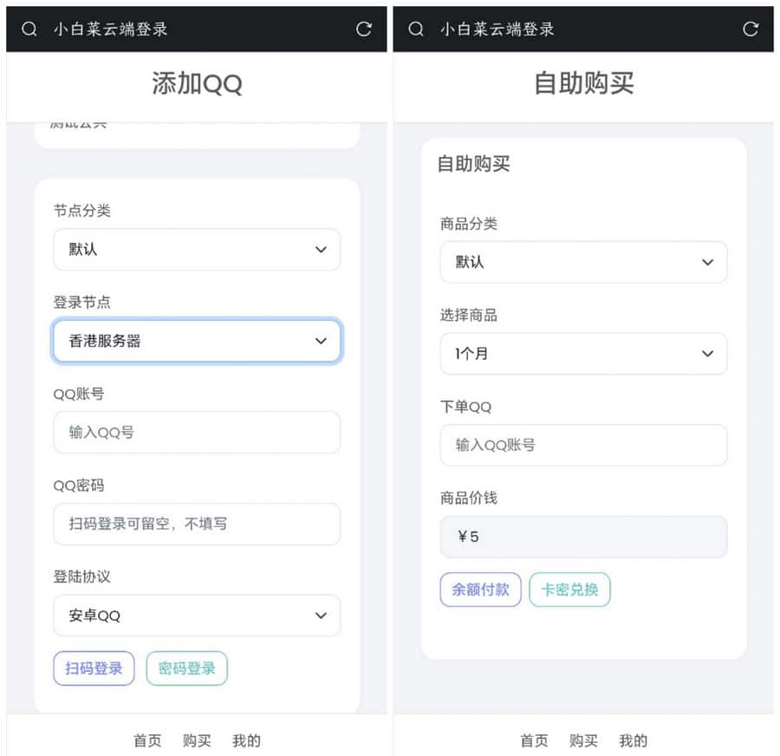Screen dimensions: 780x756
Task: Open the 商品分类 dropdown on purchase screen
Action: coord(583,263)
